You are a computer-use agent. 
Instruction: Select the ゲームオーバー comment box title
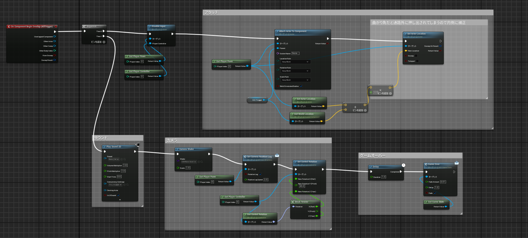coord(373,156)
